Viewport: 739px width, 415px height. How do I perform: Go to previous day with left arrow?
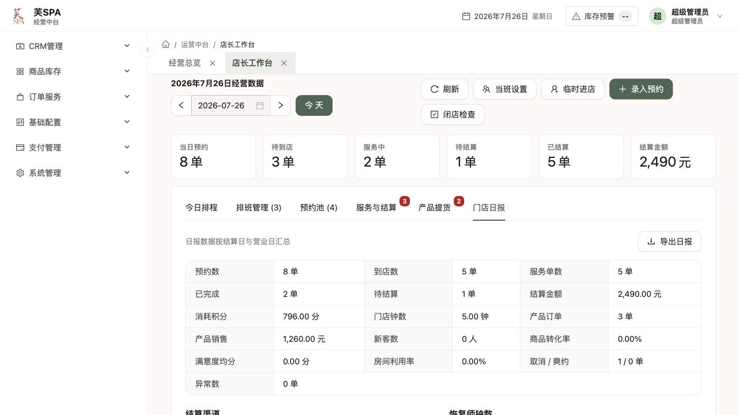pos(181,105)
